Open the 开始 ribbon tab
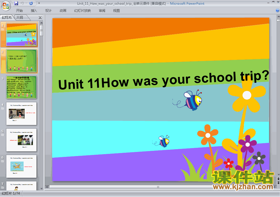Viewport: 280px width, 197px height. [19, 11]
